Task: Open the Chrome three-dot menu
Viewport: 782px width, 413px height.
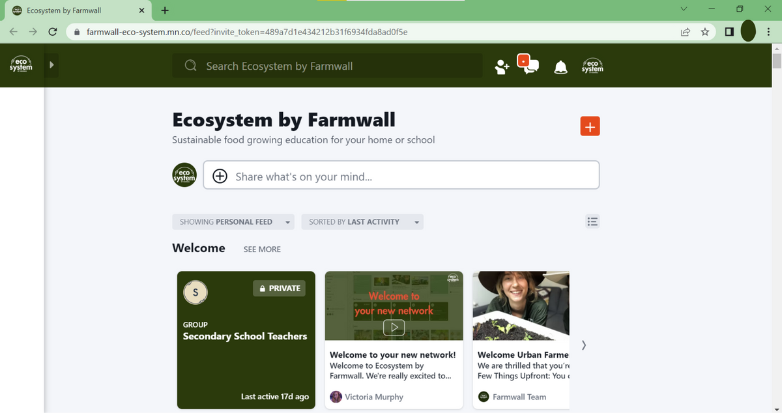Action: tap(769, 31)
